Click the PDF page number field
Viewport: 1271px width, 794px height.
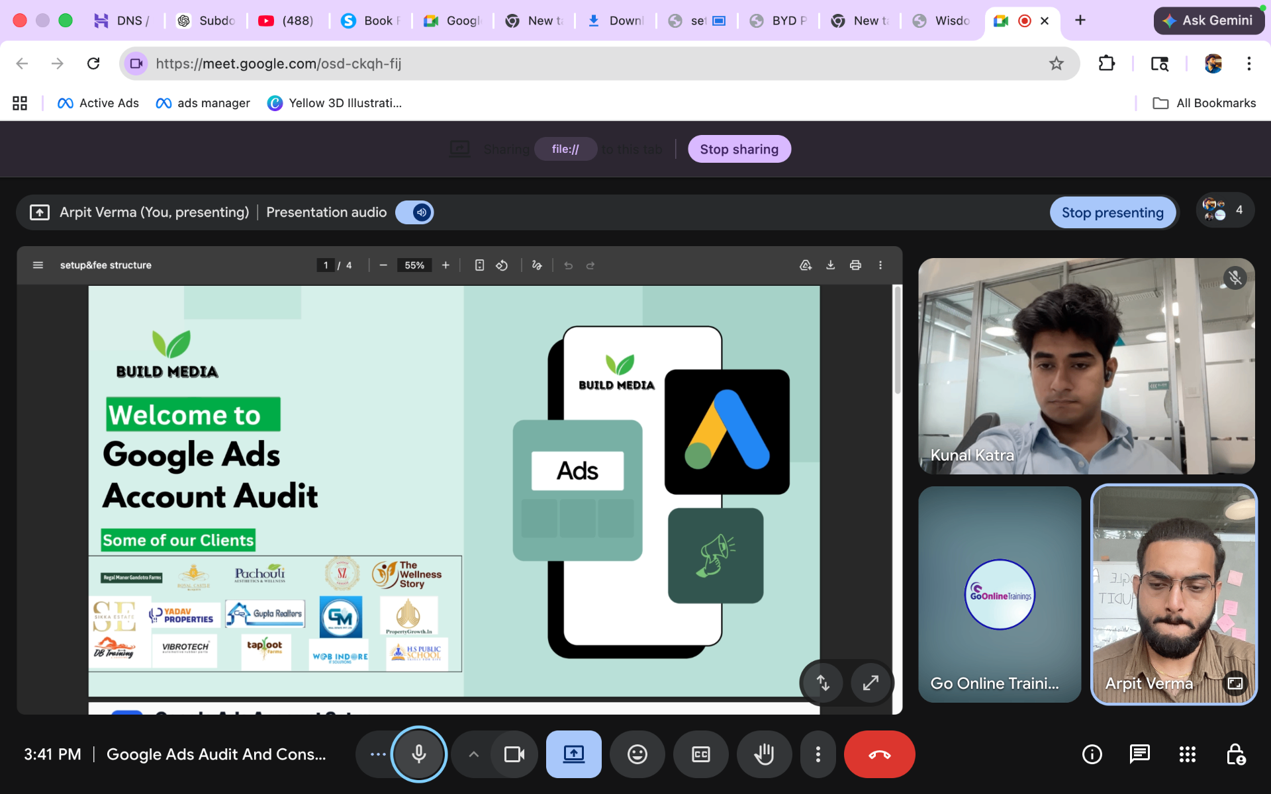pos(326,265)
